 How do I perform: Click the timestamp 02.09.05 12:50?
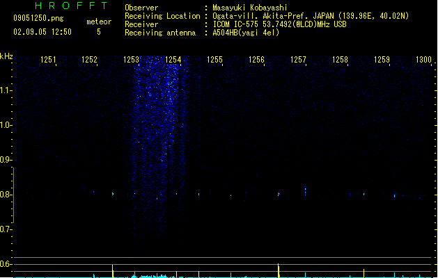tap(42, 32)
